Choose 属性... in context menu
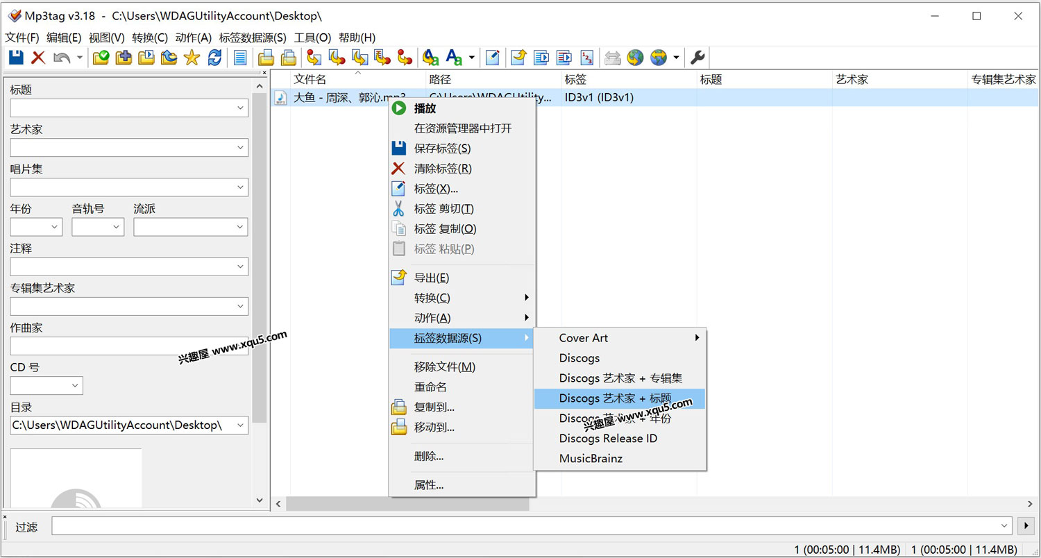The width and height of the screenshot is (1041, 558). coord(462,485)
